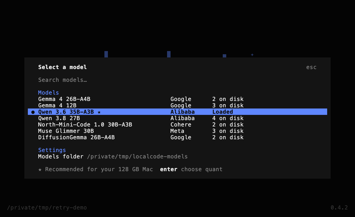This screenshot has width=355, height=217.
Task: Select the Muse Glimmer 30B model
Action: [178, 131]
